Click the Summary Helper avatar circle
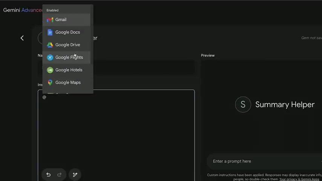The image size is (322, 181). (x=243, y=104)
